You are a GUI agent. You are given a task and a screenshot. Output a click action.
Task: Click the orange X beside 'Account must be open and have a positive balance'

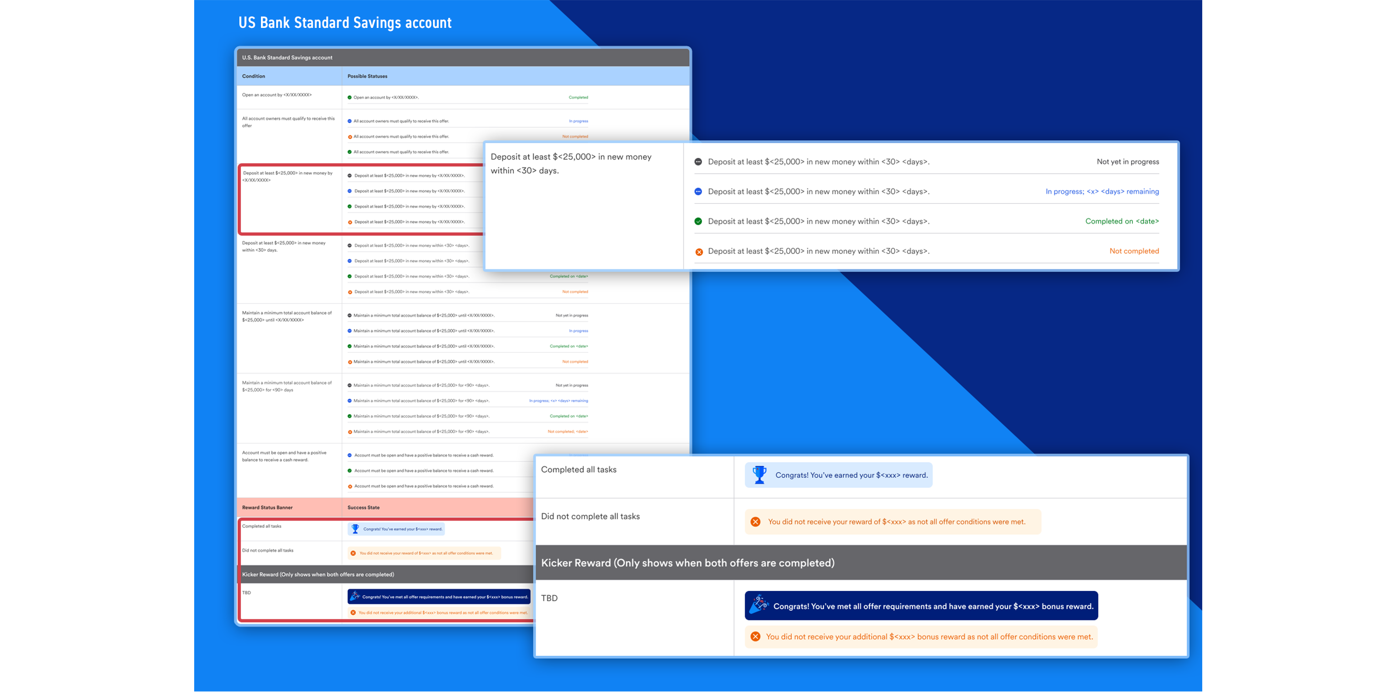pos(350,486)
